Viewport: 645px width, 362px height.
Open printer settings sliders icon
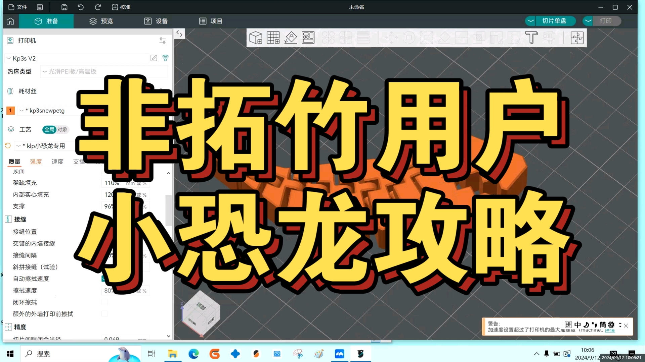pyautogui.click(x=163, y=41)
